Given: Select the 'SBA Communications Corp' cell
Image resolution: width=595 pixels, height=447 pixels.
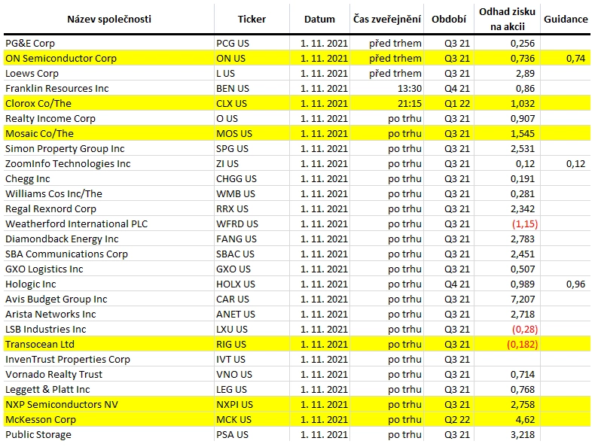Looking at the screenshot, I should 109,254.
